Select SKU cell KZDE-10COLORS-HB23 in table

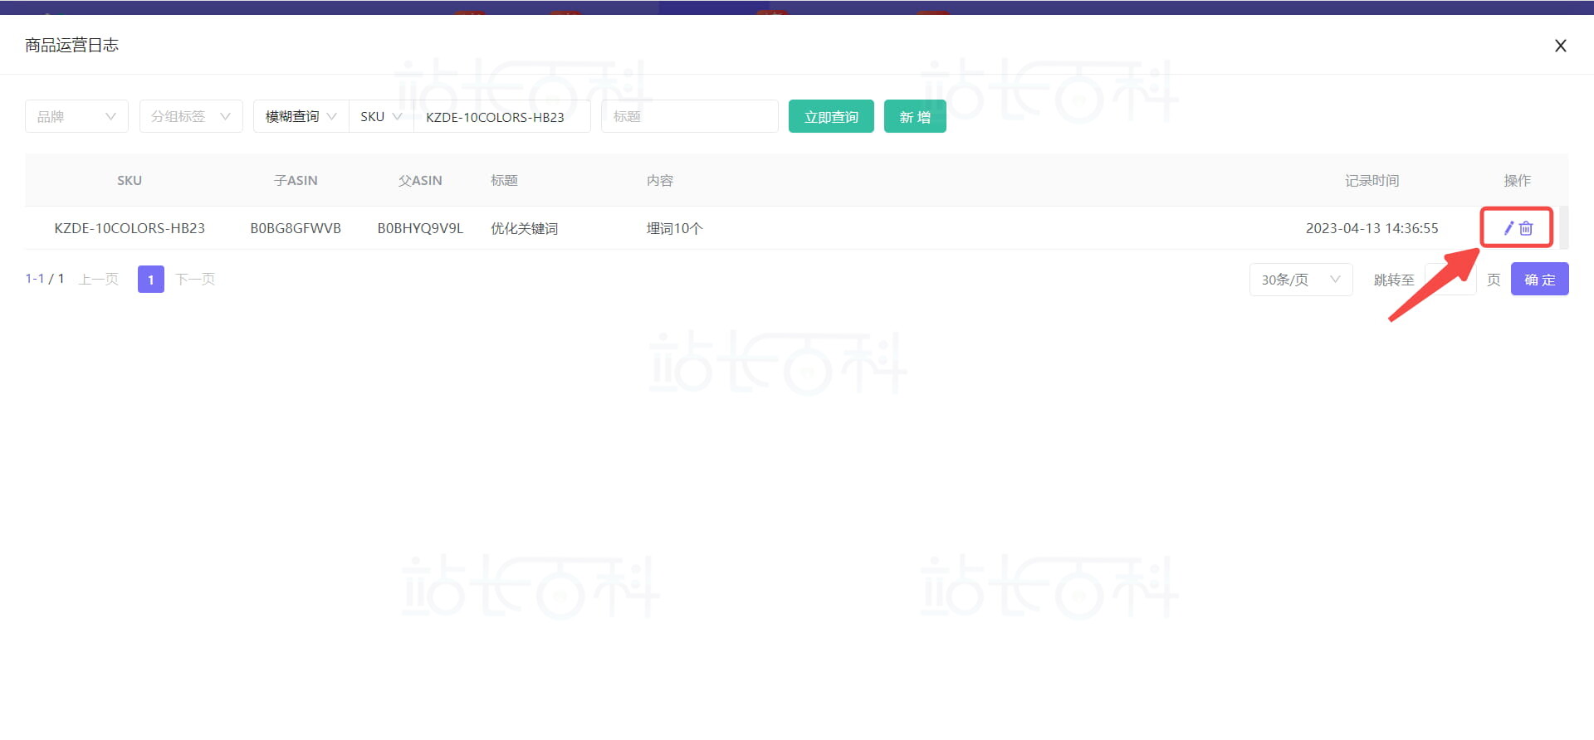click(x=130, y=228)
